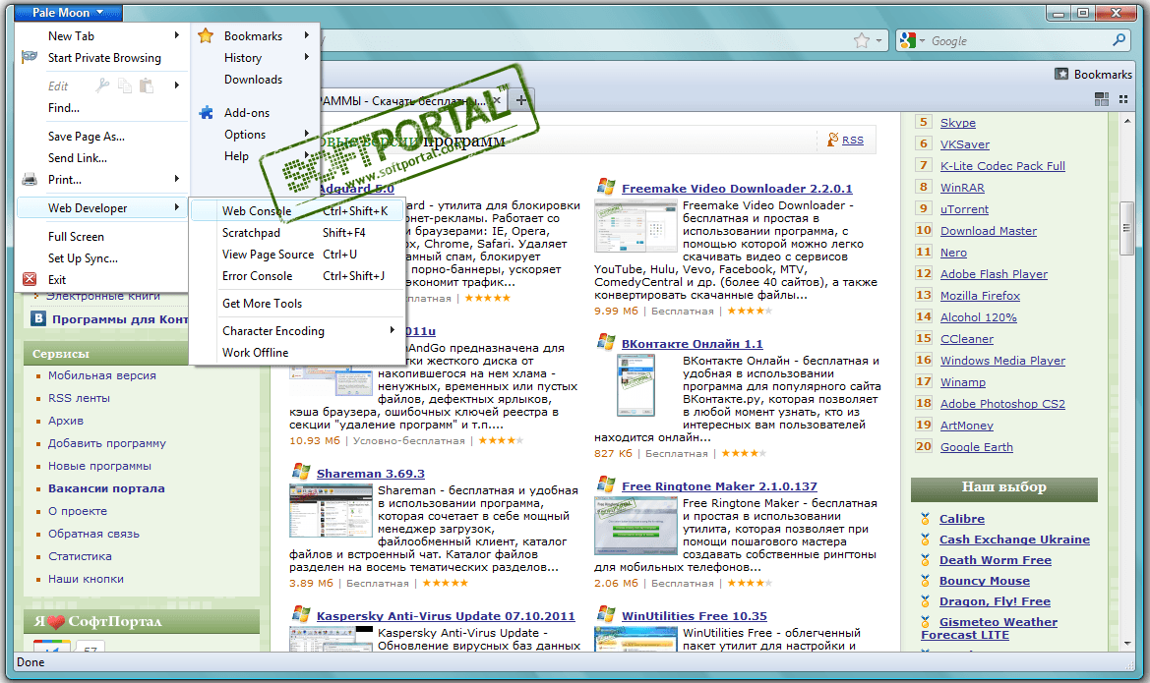Click the magnifier search go icon
Image resolution: width=1150 pixels, height=683 pixels.
coord(1119,40)
